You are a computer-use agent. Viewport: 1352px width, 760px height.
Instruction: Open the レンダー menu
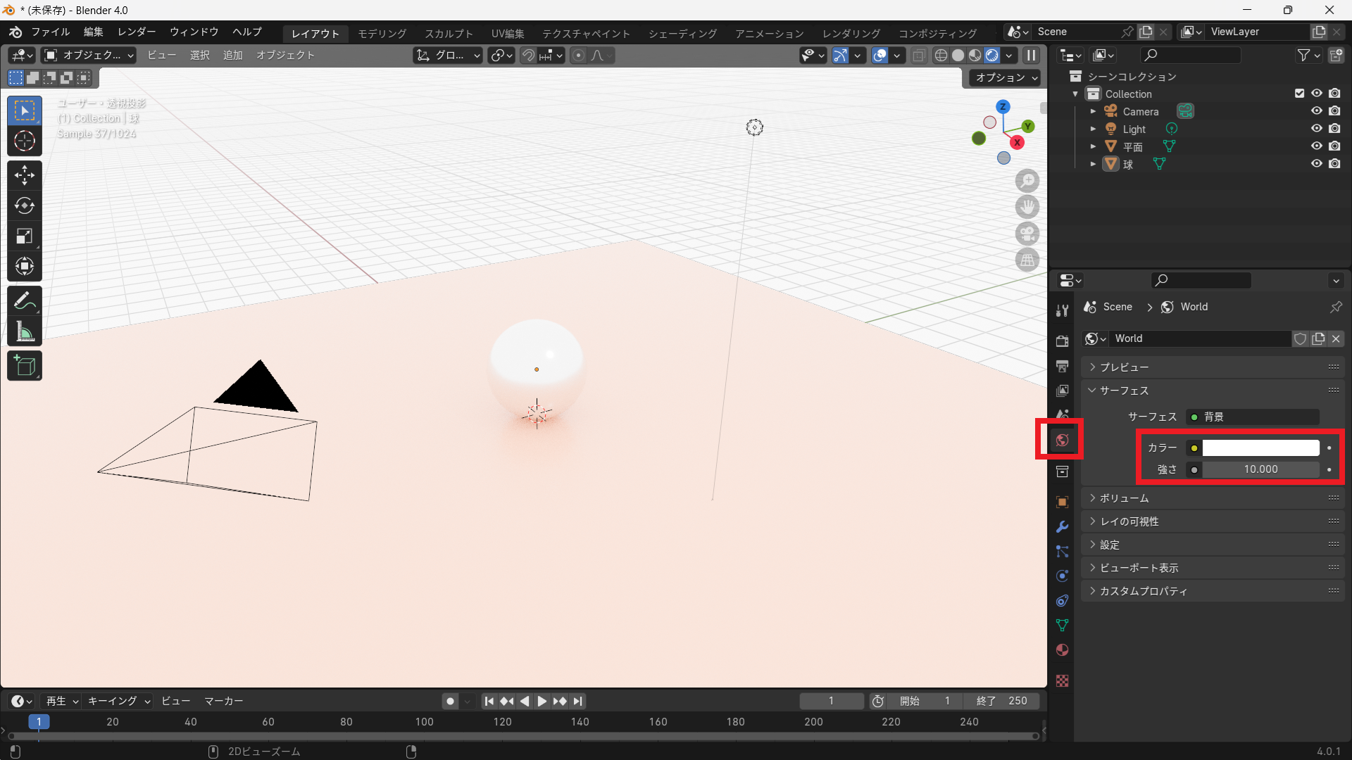coord(137,32)
